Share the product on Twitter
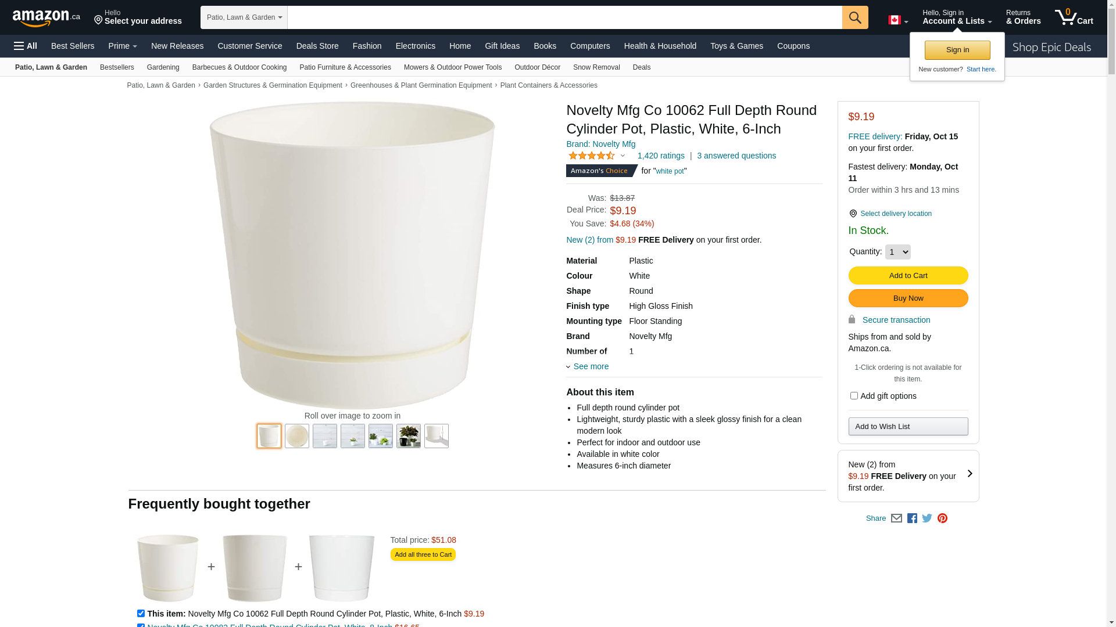Viewport: 1116px width, 627px height. [927, 518]
